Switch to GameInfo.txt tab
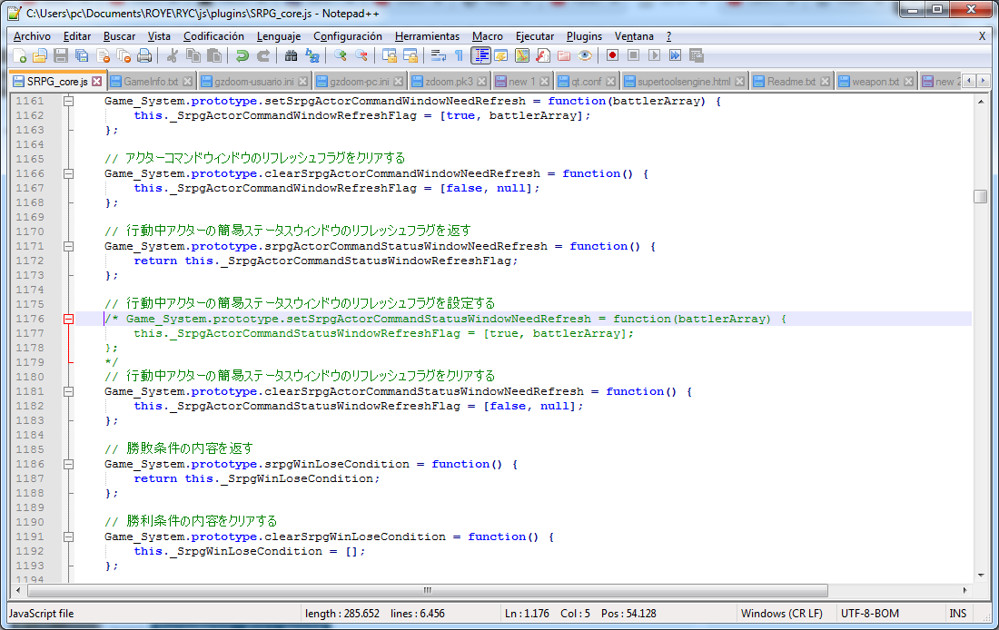Viewport: 999px width, 630px height. pyautogui.click(x=151, y=82)
